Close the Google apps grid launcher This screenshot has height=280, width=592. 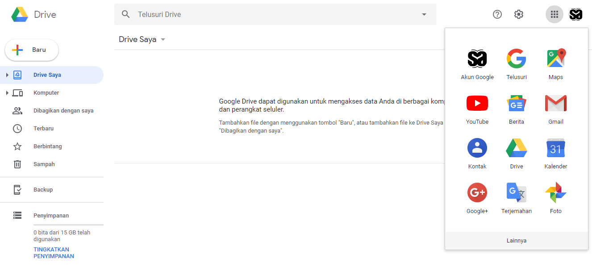pos(554,14)
